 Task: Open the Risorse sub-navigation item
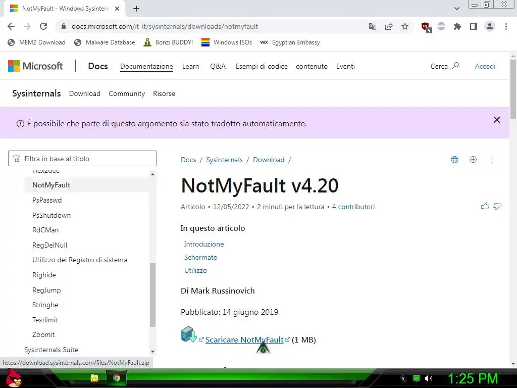point(164,93)
